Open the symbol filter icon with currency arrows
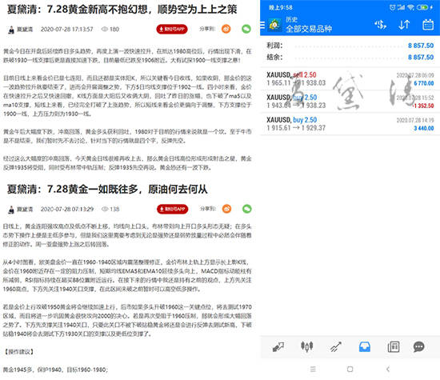Image resolution: width=440 pixels, height=380 pixels. pos(381,25)
